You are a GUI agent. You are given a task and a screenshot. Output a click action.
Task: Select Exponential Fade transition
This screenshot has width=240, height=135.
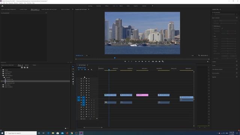[x=10, y=83]
